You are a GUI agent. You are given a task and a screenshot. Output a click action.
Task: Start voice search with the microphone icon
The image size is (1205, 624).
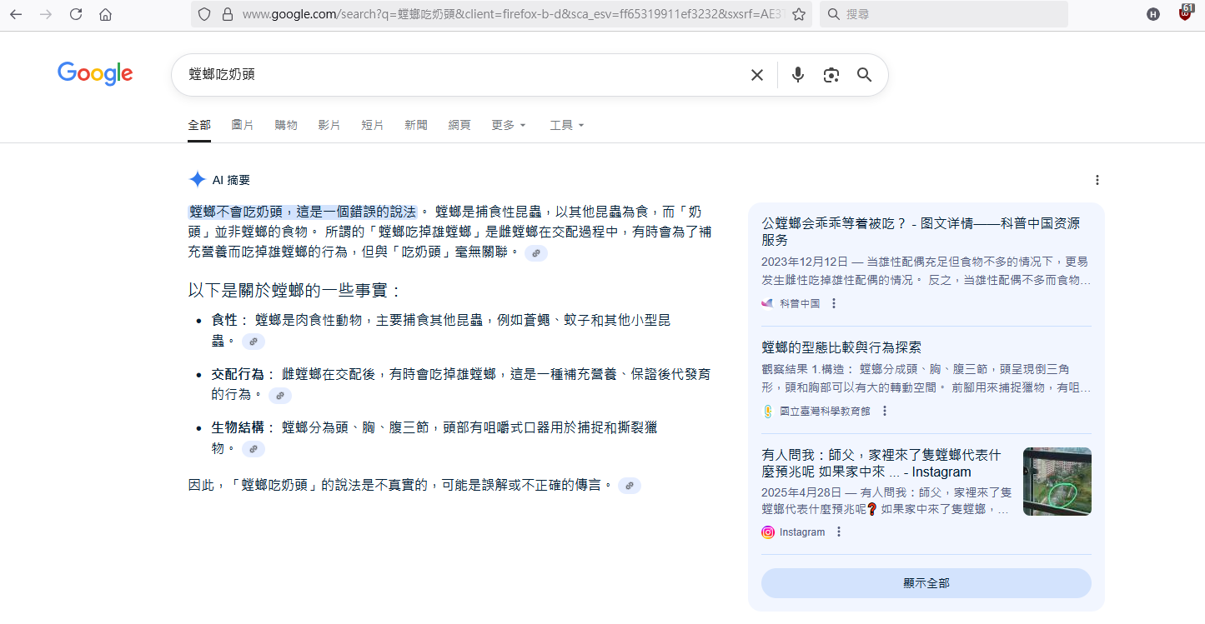pos(798,75)
